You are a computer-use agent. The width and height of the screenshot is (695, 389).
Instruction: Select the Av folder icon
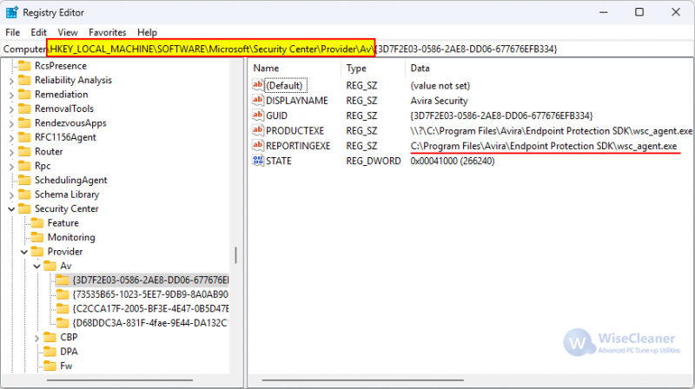50,266
